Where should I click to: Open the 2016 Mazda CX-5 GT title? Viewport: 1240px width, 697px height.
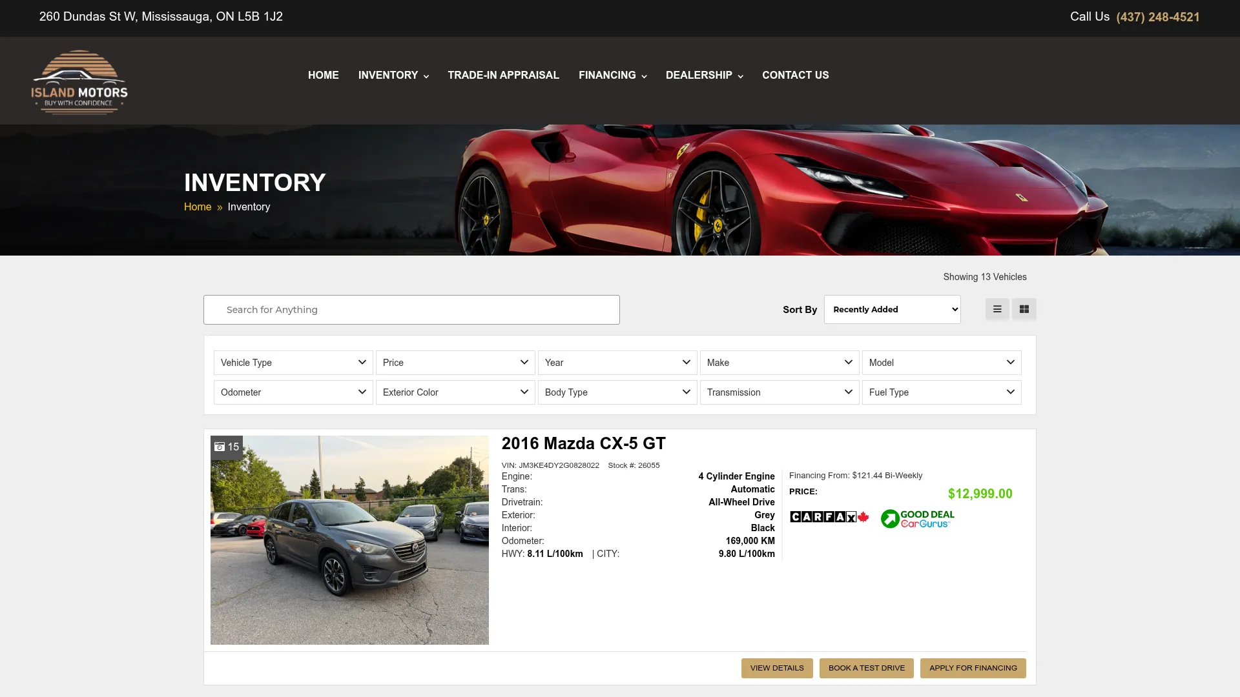(583, 443)
